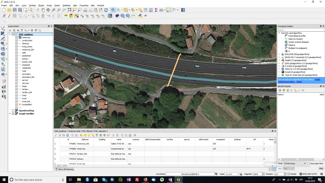The image size is (325, 183).
Task: Click the Processing Toolbox search field
Action: tap(301, 30)
